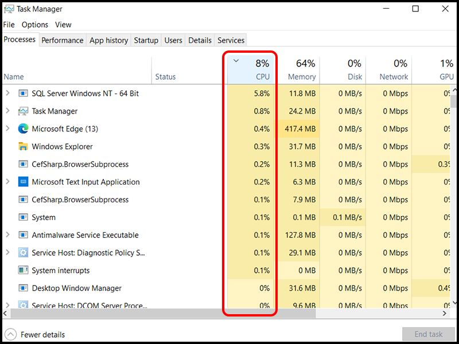
Task: Click the Windows Explorer folder icon
Action: (24, 146)
